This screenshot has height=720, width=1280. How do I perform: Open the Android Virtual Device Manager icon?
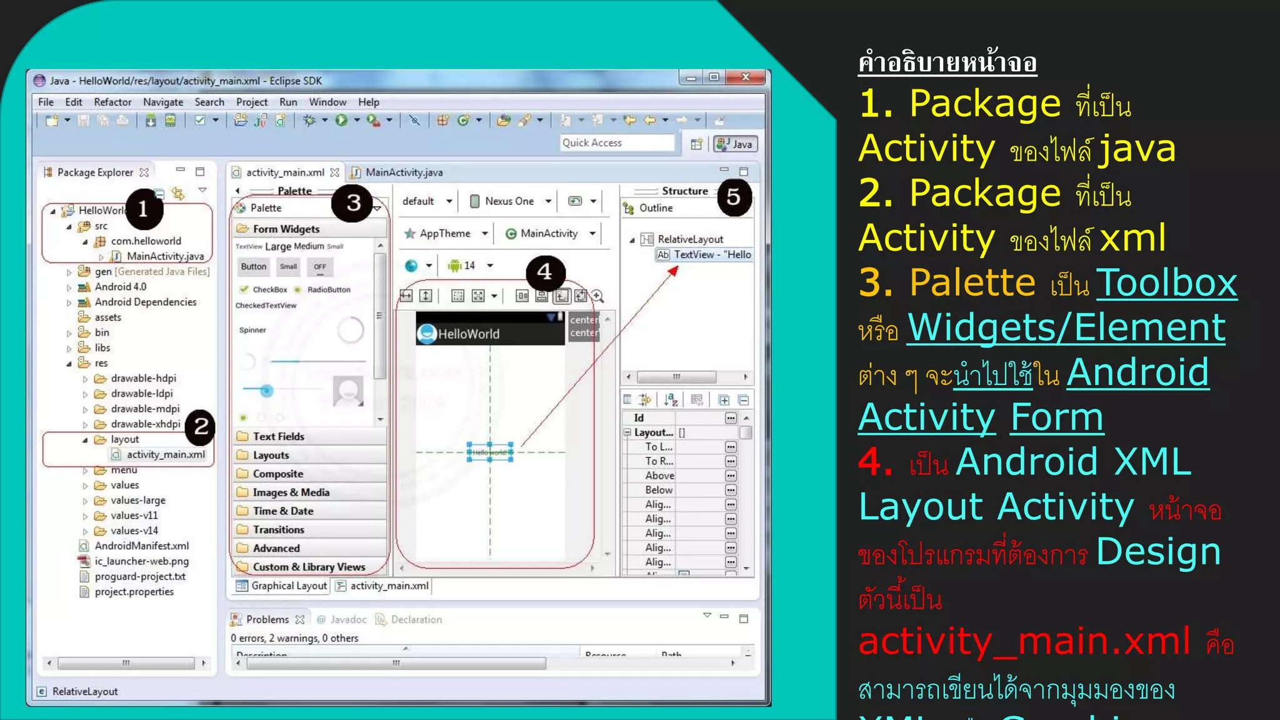[x=170, y=120]
